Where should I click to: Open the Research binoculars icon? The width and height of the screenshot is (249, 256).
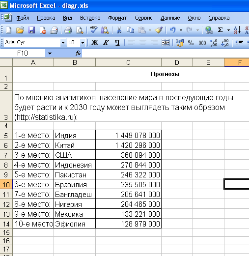[105, 30]
